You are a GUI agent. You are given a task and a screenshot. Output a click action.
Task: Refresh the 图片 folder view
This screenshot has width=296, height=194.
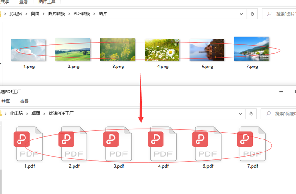(252, 14)
